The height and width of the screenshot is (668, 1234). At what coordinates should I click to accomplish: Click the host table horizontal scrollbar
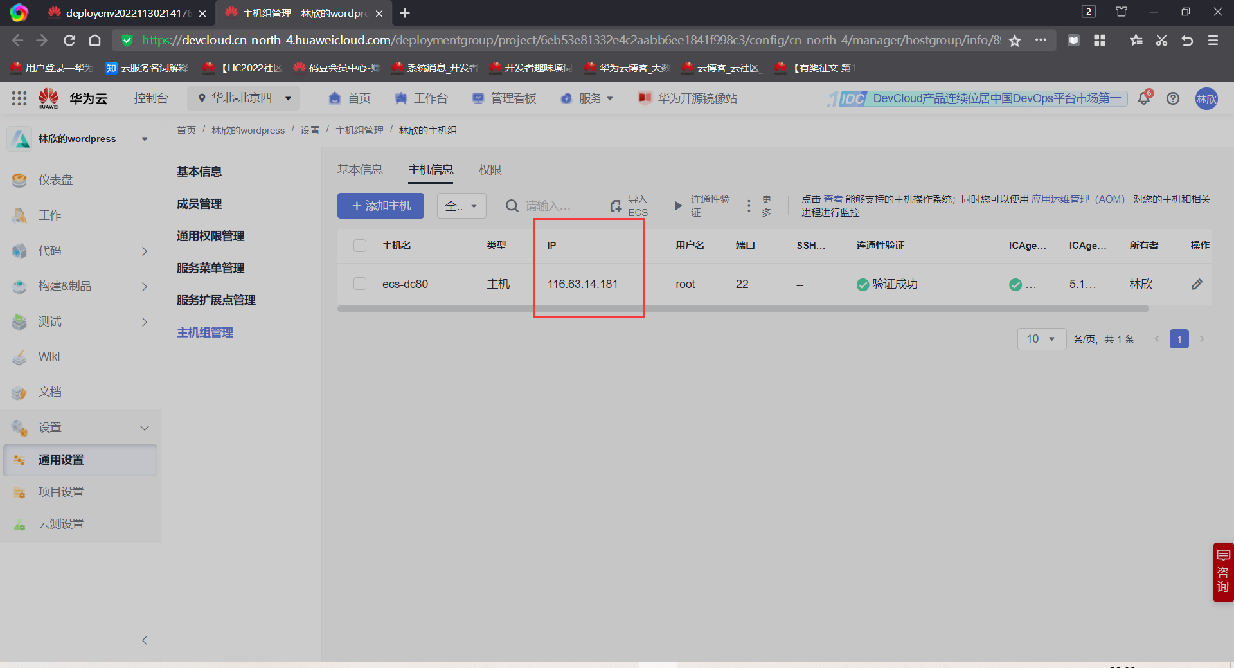point(743,309)
